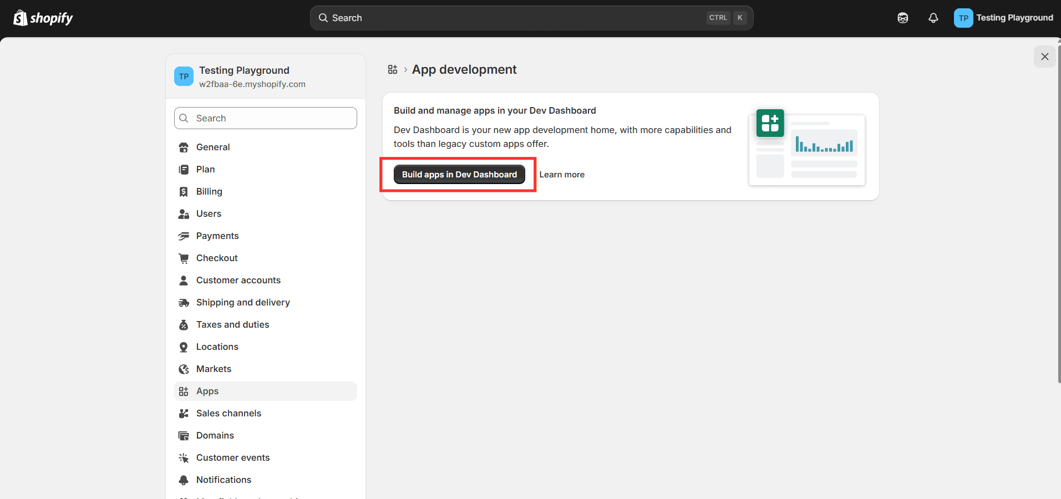Open Taxes and duties settings

[x=232, y=325]
